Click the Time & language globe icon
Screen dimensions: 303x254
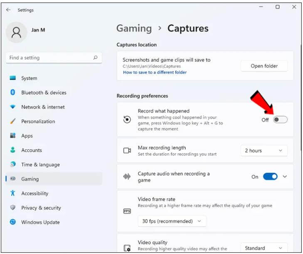(x=13, y=164)
